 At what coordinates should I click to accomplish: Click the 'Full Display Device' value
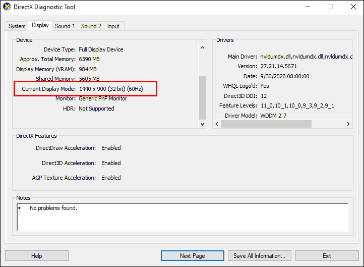pyautogui.click(x=101, y=49)
